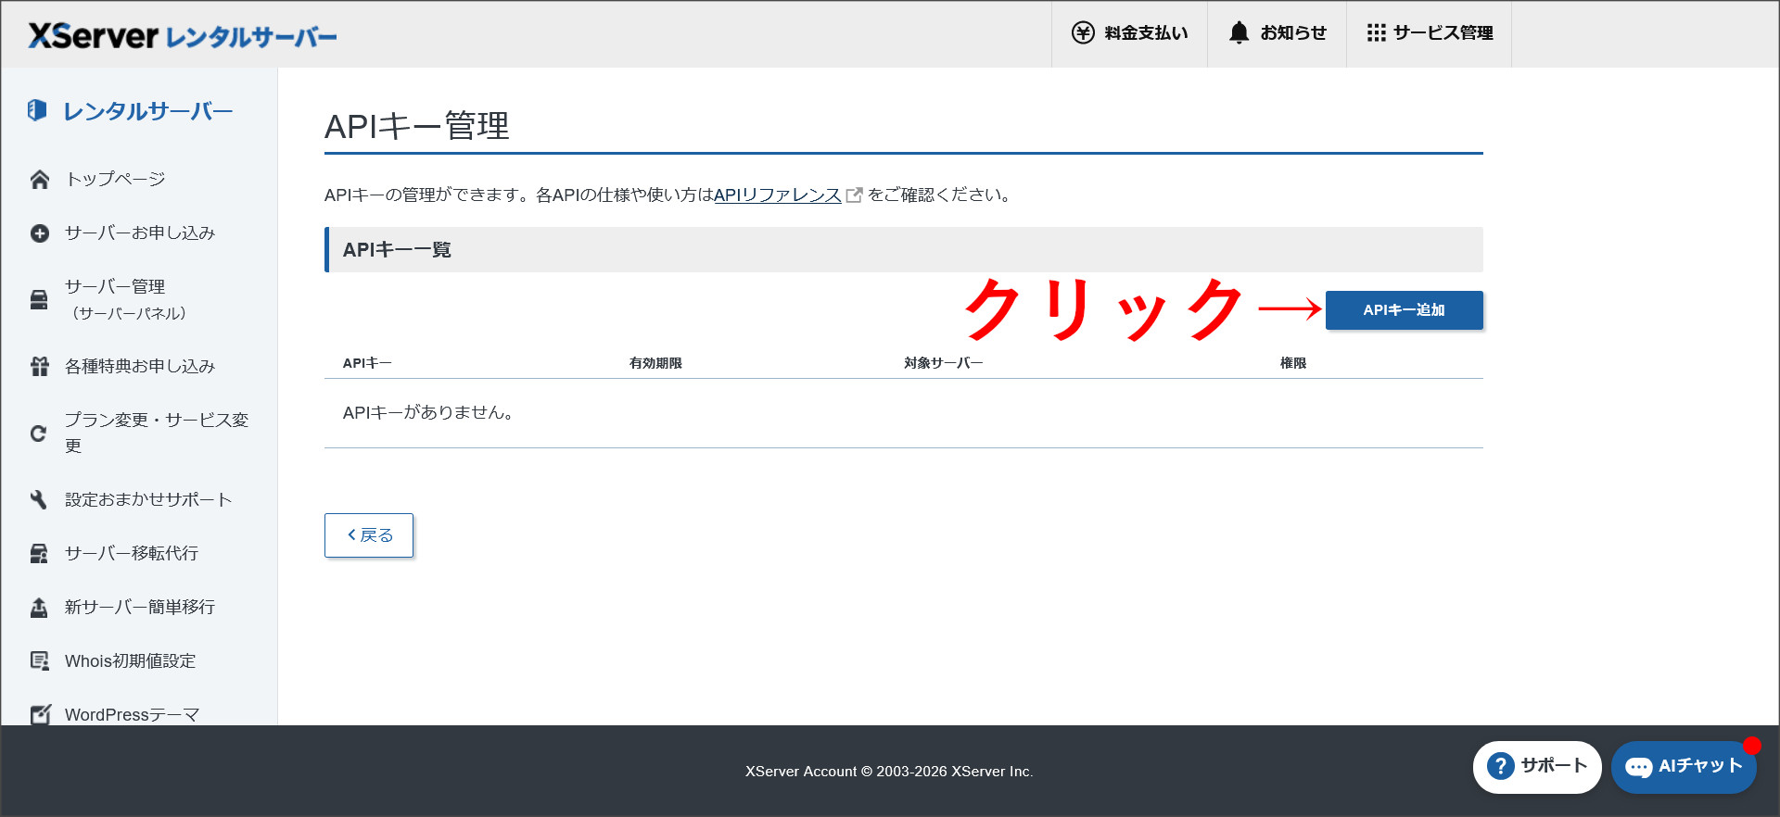Open お知らせ notifications menu
The image size is (1780, 817).
click(1277, 33)
